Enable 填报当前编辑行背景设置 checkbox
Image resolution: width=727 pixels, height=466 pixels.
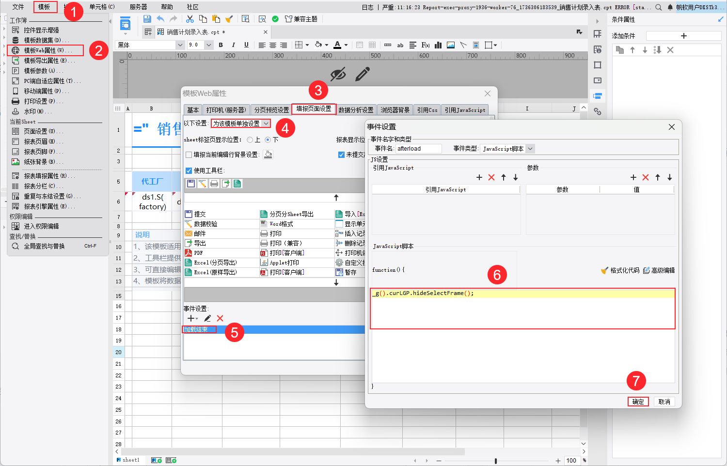pos(189,155)
